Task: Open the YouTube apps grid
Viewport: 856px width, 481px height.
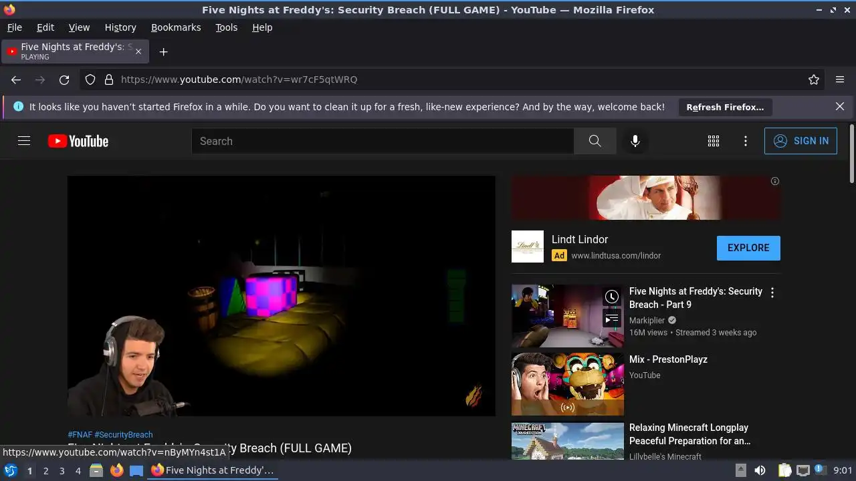Action: coord(714,141)
